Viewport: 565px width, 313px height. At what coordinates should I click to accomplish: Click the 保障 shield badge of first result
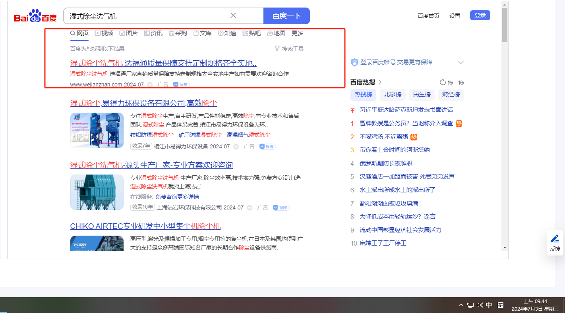tap(181, 84)
